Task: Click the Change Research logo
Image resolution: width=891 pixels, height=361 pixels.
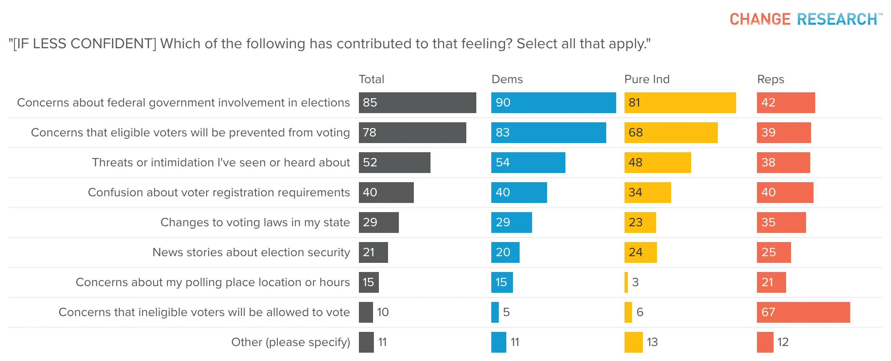Action: click(x=806, y=19)
